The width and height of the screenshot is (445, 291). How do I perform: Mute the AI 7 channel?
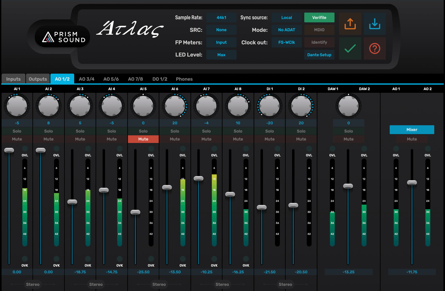[207, 139]
